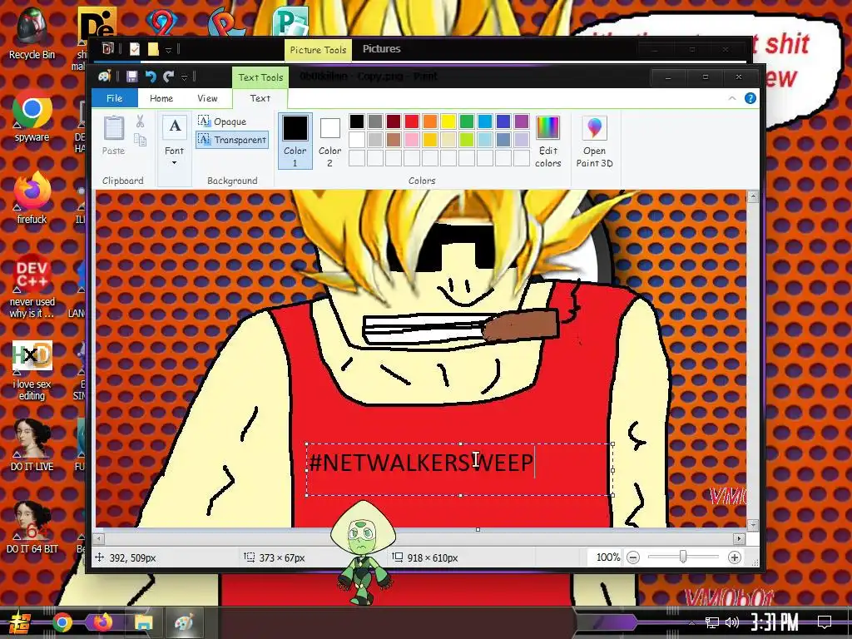Open the Edit colors dialog
The height and width of the screenshot is (639, 852).
(547, 141)
